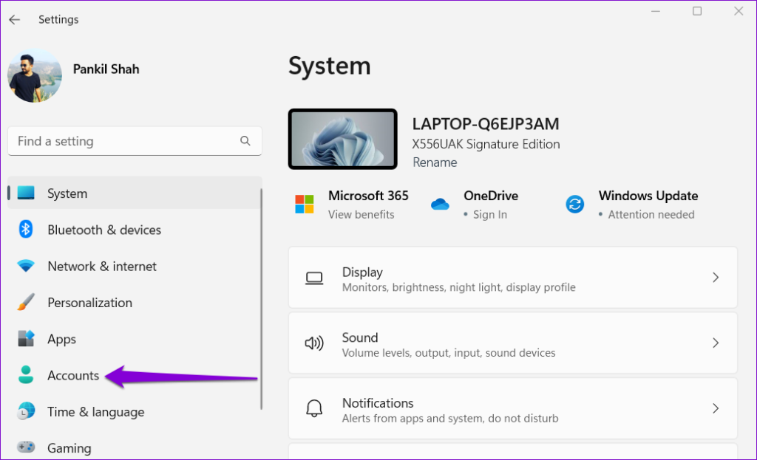
Task: Select the Gaming controller icon
Action: click(27, 447)
